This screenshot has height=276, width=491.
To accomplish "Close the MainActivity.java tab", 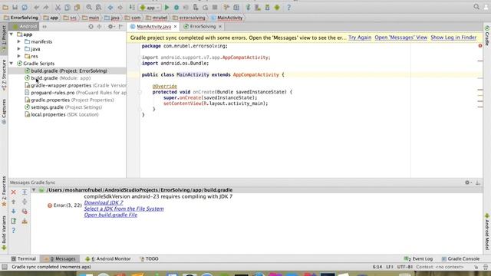I will click(x=176, y=27).
